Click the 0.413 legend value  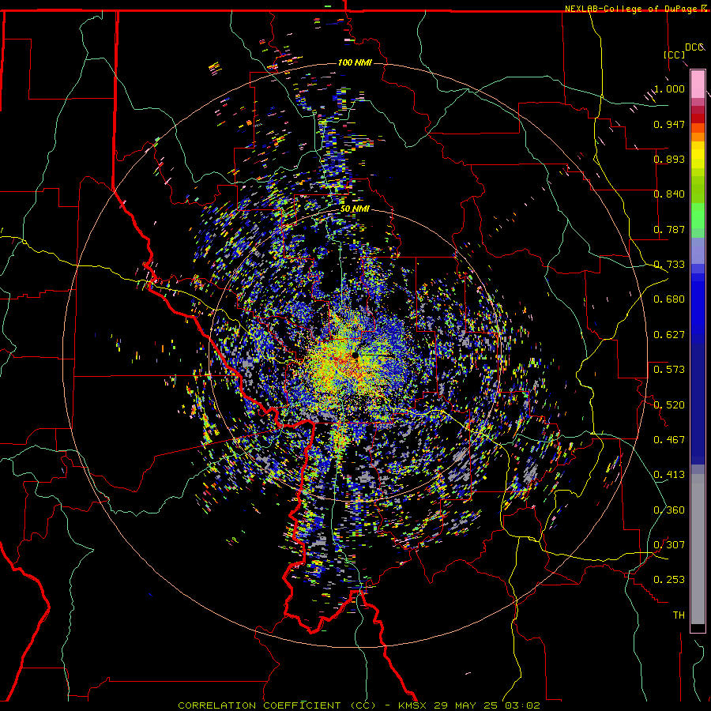tap(669, 475)
